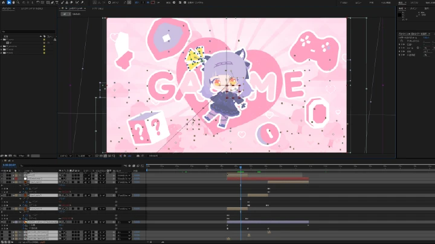Toggle the Snapping checkbox in toolbar
Image resolution: width=435 pixels, height=244 pixels.
[109, 2]
